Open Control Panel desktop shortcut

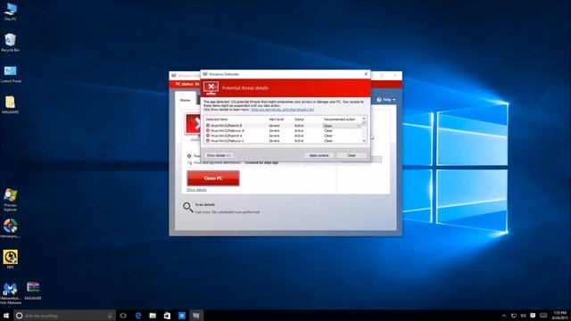click(x=10, y=74)
